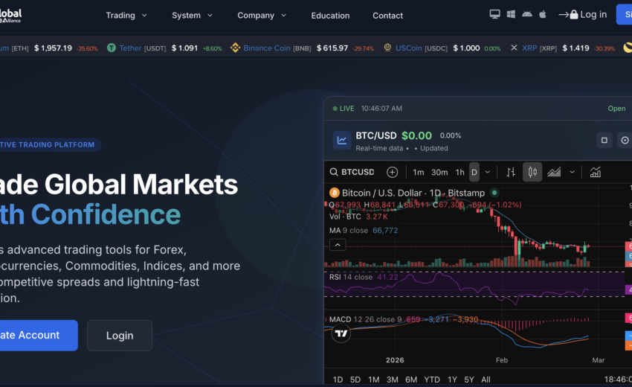Click the Bitcoin logo in chart legend

click(334, 193)
